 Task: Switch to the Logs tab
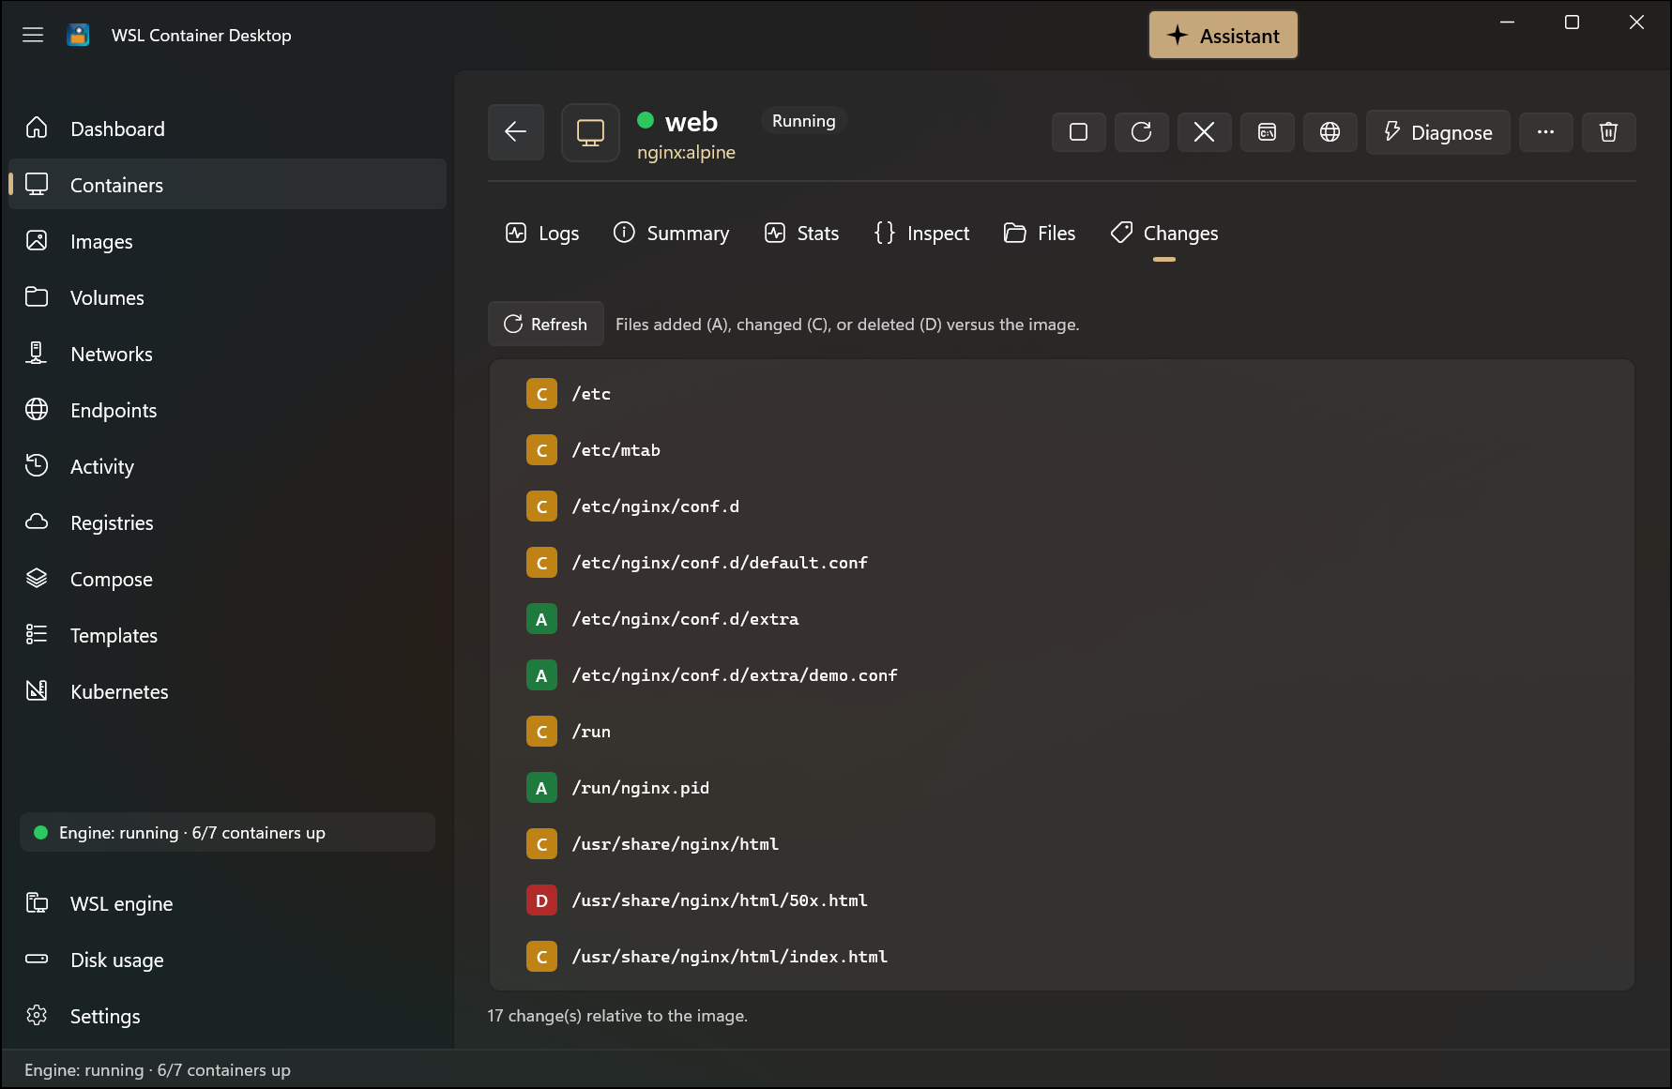(542, 234)
